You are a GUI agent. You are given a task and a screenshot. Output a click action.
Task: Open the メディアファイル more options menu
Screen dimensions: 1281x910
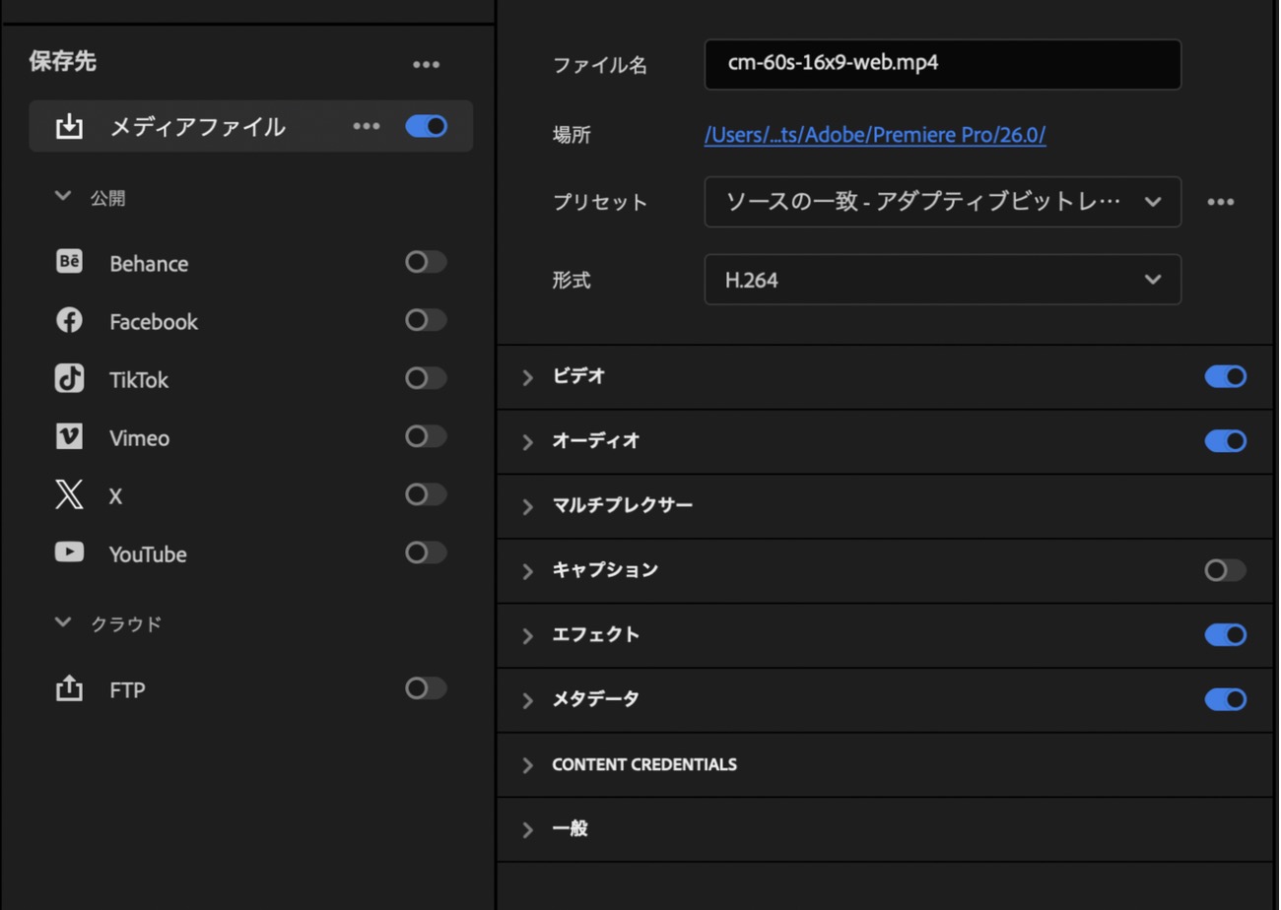click(367, 126)
